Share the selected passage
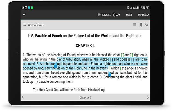172x111 pixels. tap(129, 15)
